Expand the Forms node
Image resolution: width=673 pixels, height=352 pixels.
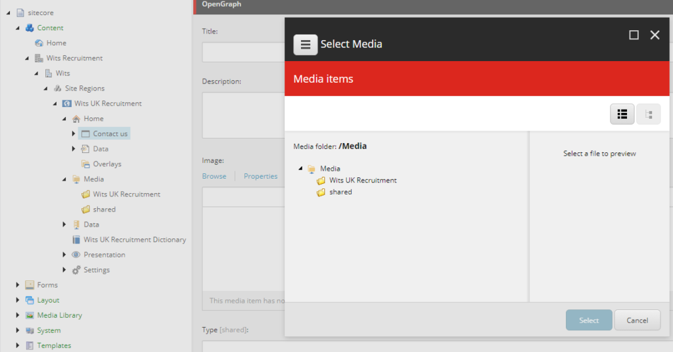click(18, 285)
